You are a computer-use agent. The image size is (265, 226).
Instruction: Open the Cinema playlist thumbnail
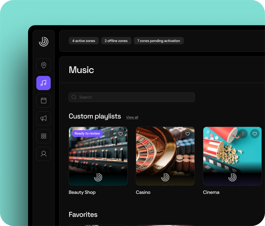pos(232,156)
